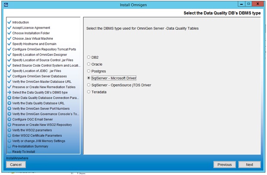Click checkmark beside Choose Installation Folder
This screenshot has width=267, height=175.
[x=9, y=33]
